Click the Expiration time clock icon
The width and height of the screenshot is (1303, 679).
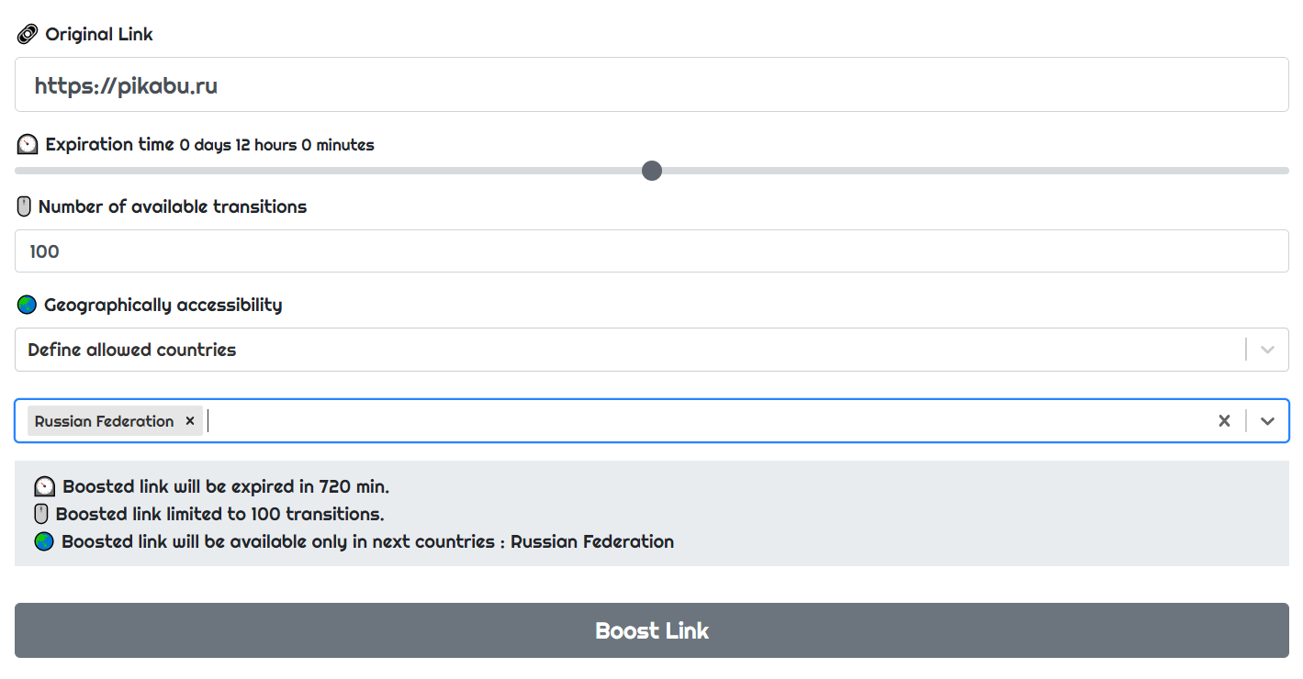pos(26,144)
